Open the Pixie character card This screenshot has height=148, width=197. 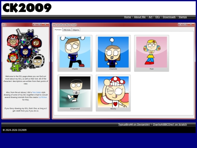tap(151, 53)
